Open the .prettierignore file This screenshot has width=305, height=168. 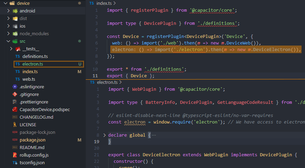tap(34, 102)
